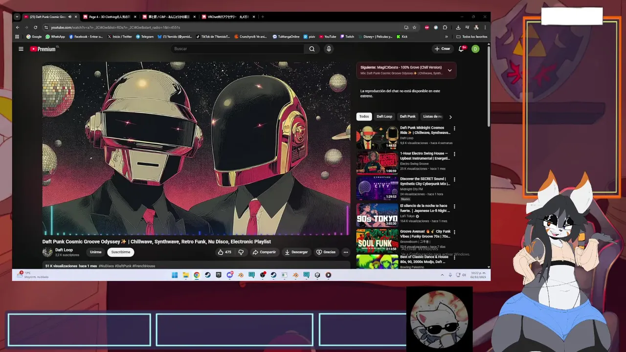Open Chrome from the taskbar
This screenshot has width=626, height=352.
[197, 275]
